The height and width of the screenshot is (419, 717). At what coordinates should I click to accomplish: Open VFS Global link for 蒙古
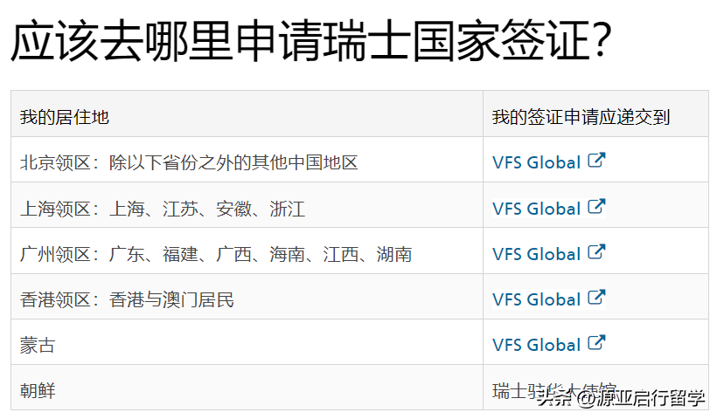[x=536, y=345]
